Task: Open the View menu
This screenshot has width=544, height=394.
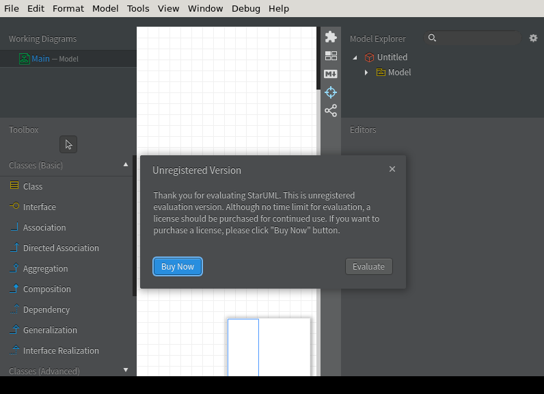Action: coord(168,8)
